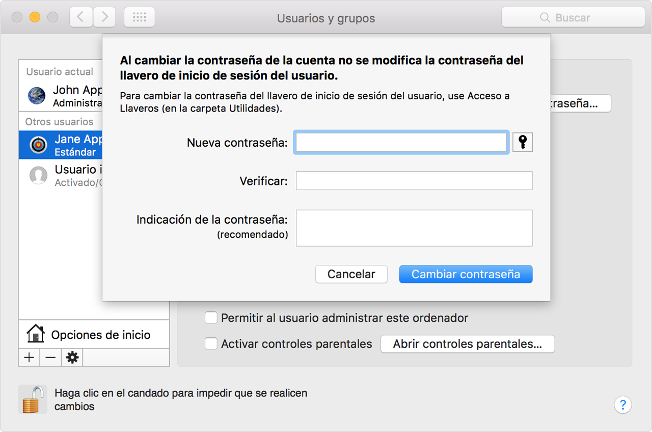Enable Permitir al usuario administrar este ordenador
This screenshot has height=432, width=652.
(x=211, y=318)
